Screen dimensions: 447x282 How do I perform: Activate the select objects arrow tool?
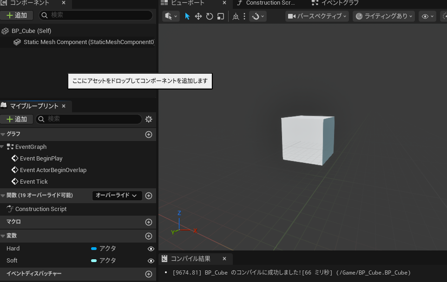[x=187, y=16]
